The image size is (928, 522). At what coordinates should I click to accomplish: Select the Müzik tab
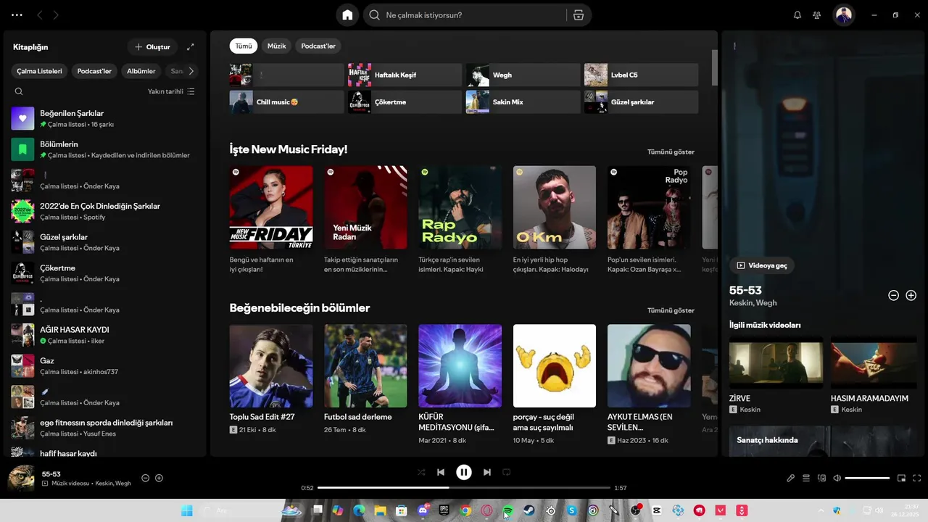point(276,46)
